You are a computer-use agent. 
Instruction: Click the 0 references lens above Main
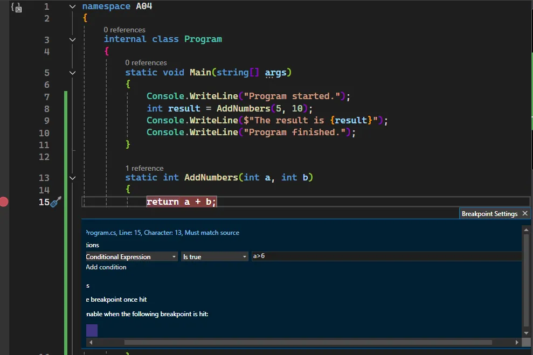[146, 63]
